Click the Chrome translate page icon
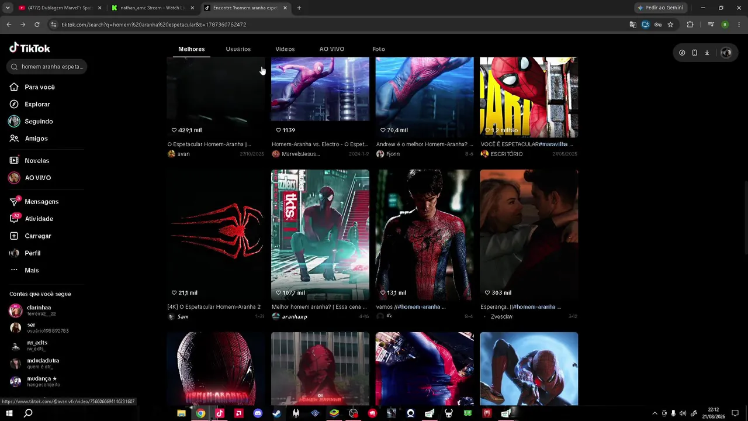This screenshot has width=748, height=421. pyautogui.click(x=633, y=25)
